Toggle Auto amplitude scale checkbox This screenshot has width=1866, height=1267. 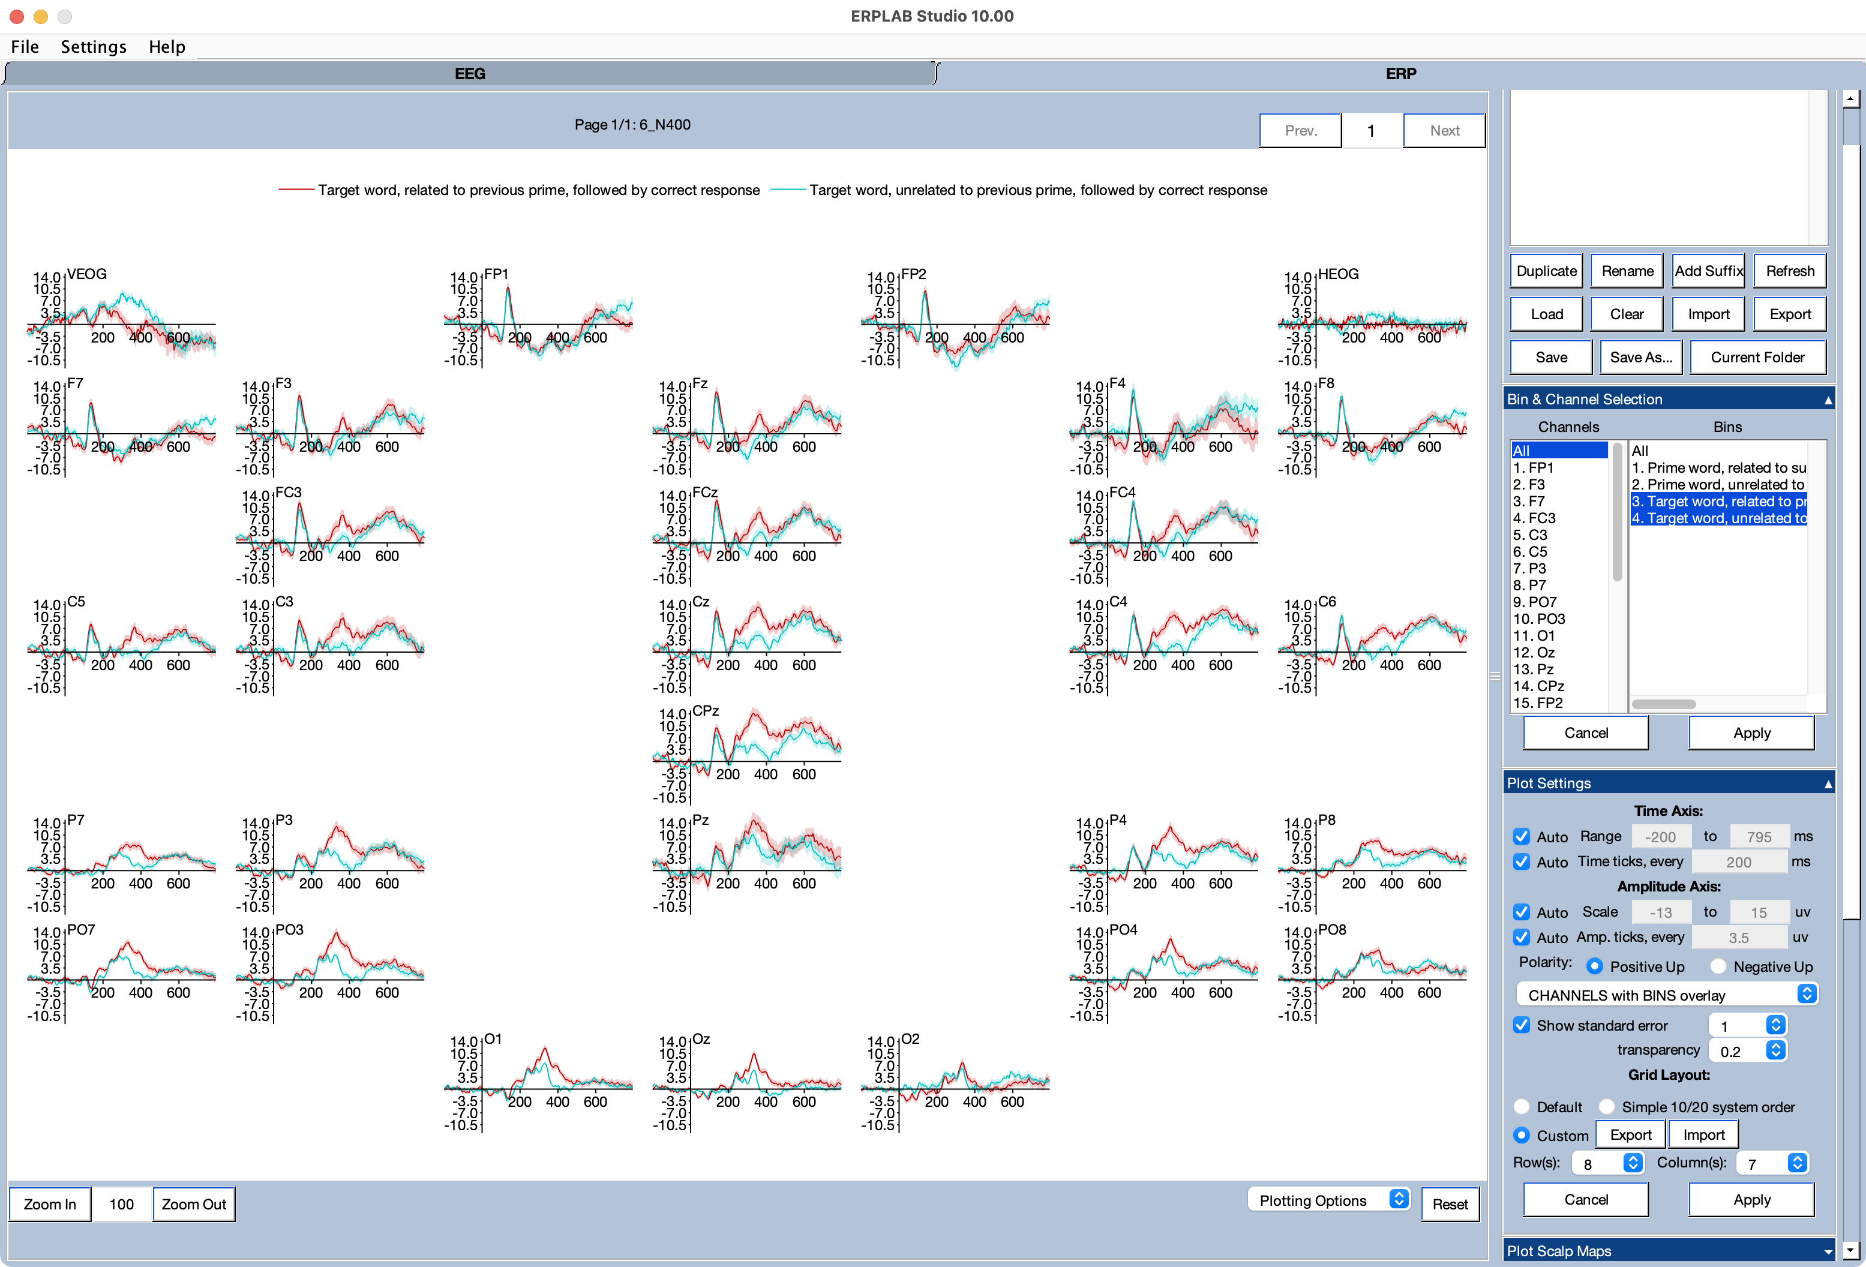point(1522,912)
